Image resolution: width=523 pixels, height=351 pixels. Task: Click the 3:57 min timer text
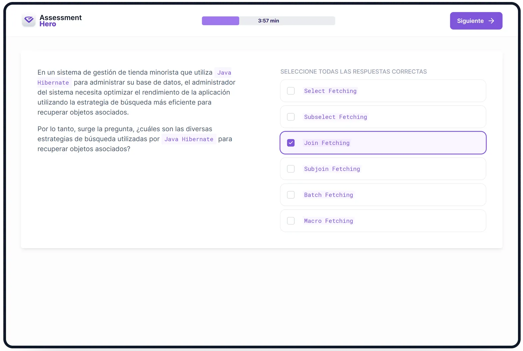(x=268, y=21)
